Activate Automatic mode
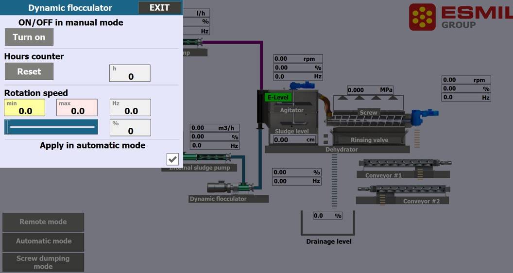 click(x=43, y=241)
